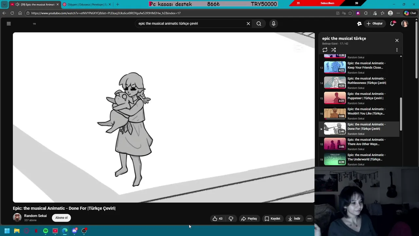Play The Underworld playlist video

(x=359, y=159)
